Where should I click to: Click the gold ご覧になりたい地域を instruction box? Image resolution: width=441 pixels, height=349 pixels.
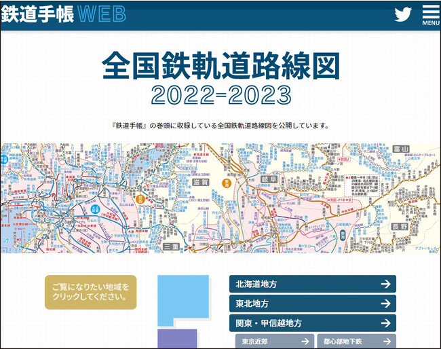pyautogui.click(x=90, y=292)
